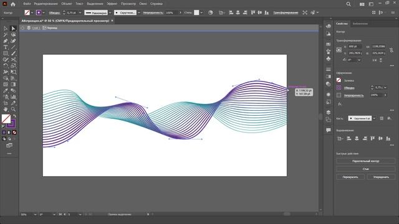Open the Окно menu

pos(143,4)
